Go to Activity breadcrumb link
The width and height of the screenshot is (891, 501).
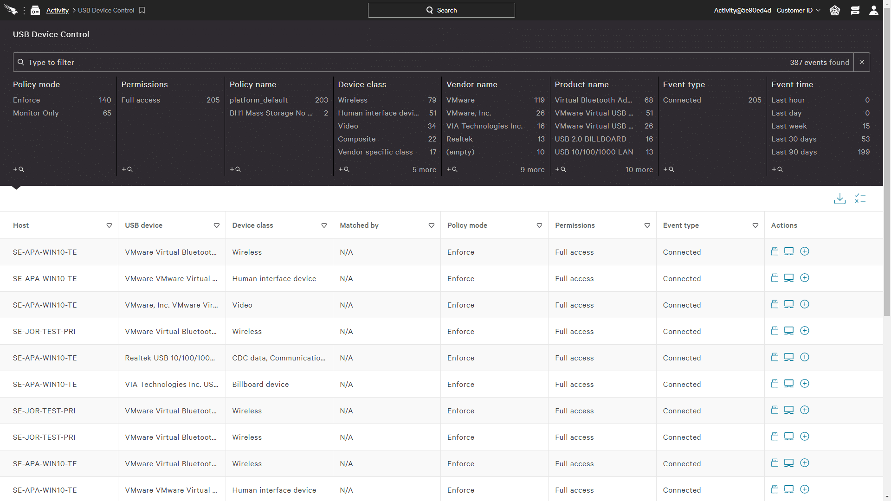click(x=58, y=10)
